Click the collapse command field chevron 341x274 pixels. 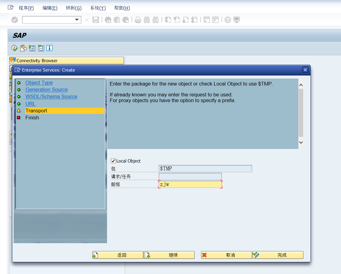point(87,20)
